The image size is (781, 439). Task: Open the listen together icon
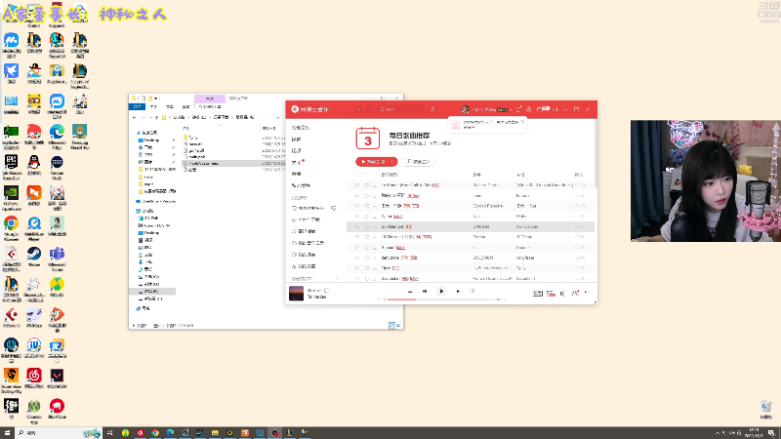tap(575, 294)
